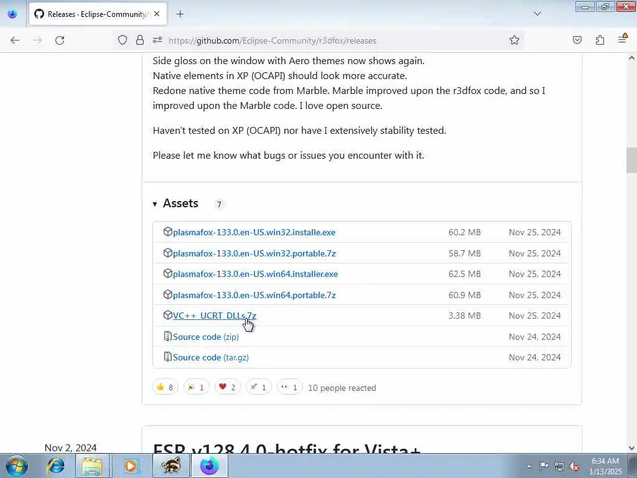The width and height of the screenshot is (637, 478).
Task: Download plasmafox win64.portable.7z
Action: tap(254, 296)
